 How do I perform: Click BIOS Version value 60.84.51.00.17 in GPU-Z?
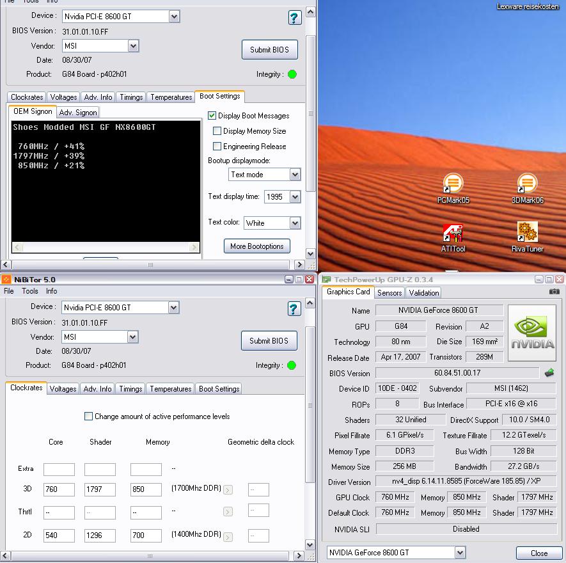pyautogui.click(x=457, y=373)
